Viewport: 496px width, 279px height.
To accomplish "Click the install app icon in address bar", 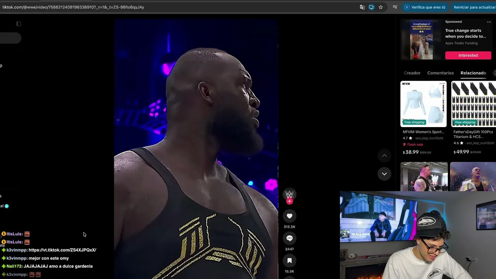I will (372, 7).
